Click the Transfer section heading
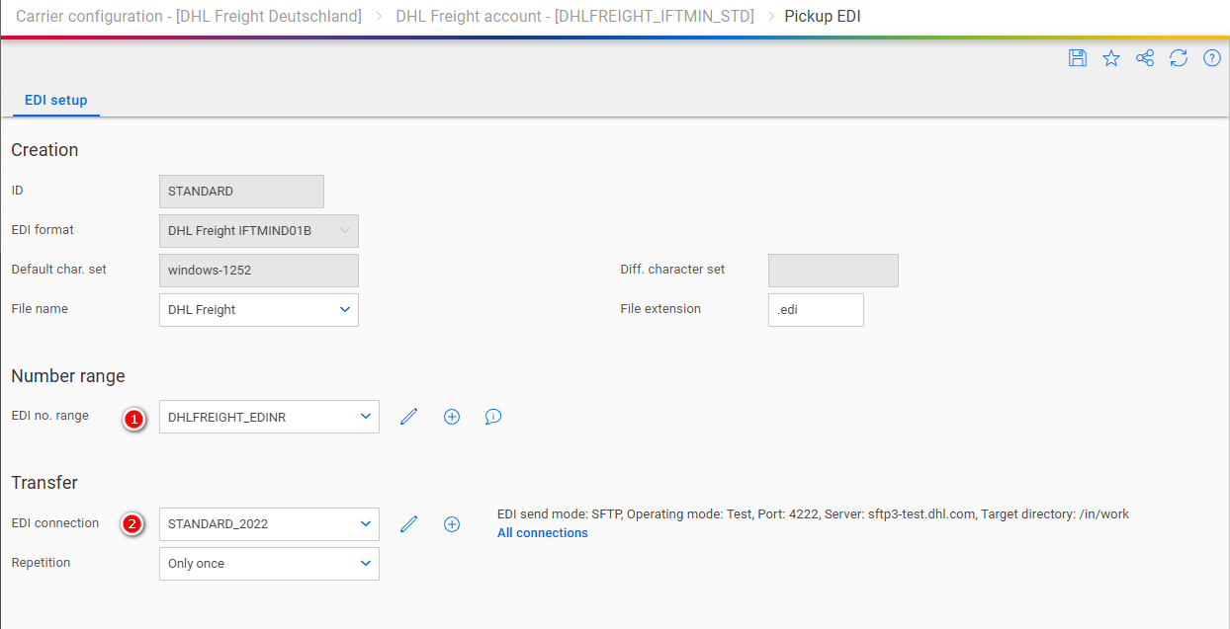The image size is (1230, 629). [x=44, y=483]
